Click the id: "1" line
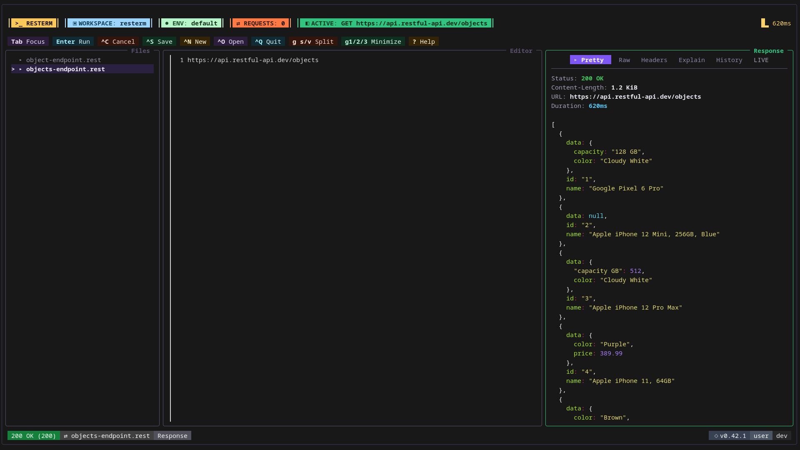The width and height of the screenshot is (800, 450). 581,179
